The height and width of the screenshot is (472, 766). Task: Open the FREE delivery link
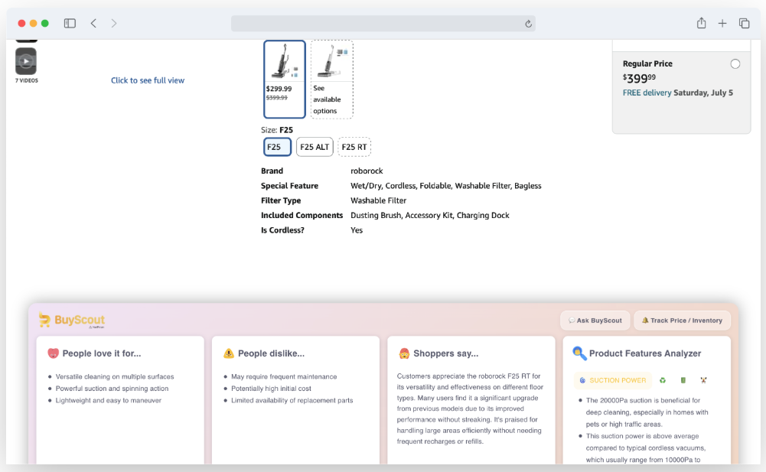[647, 93]
